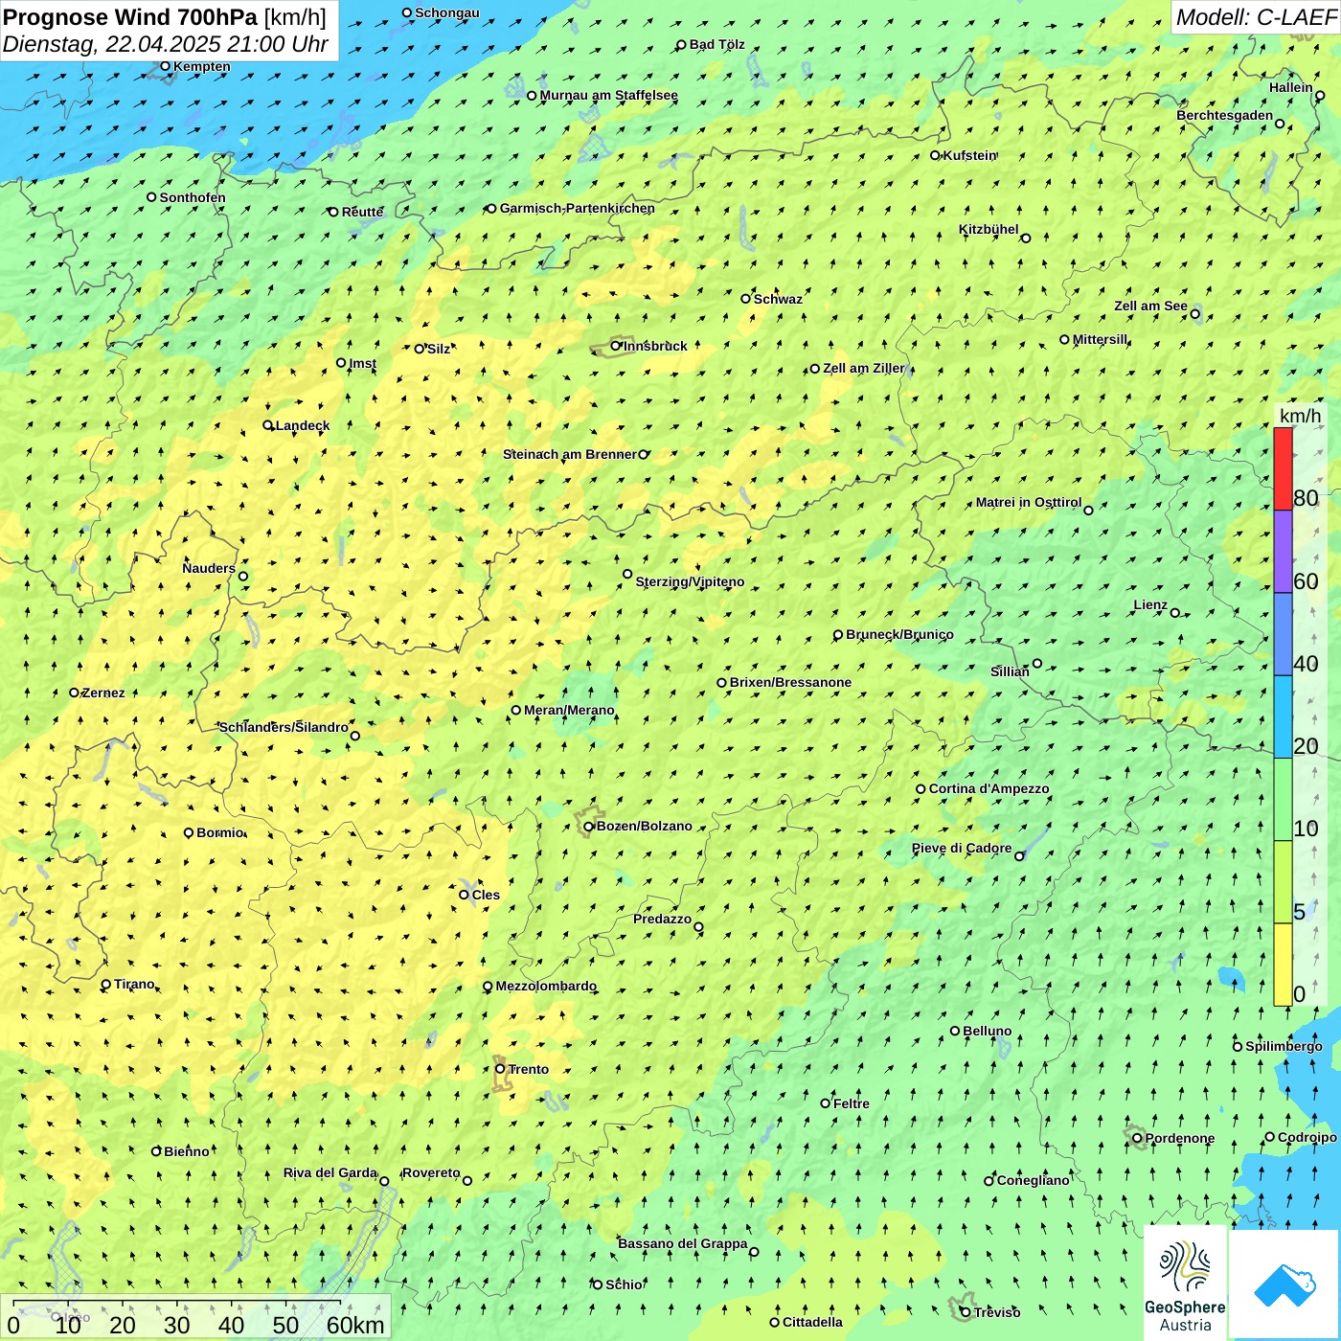Click the light blue 20 km/h legend color
Viewport: 1341px width, 1341px height.
click(1283, 716)
